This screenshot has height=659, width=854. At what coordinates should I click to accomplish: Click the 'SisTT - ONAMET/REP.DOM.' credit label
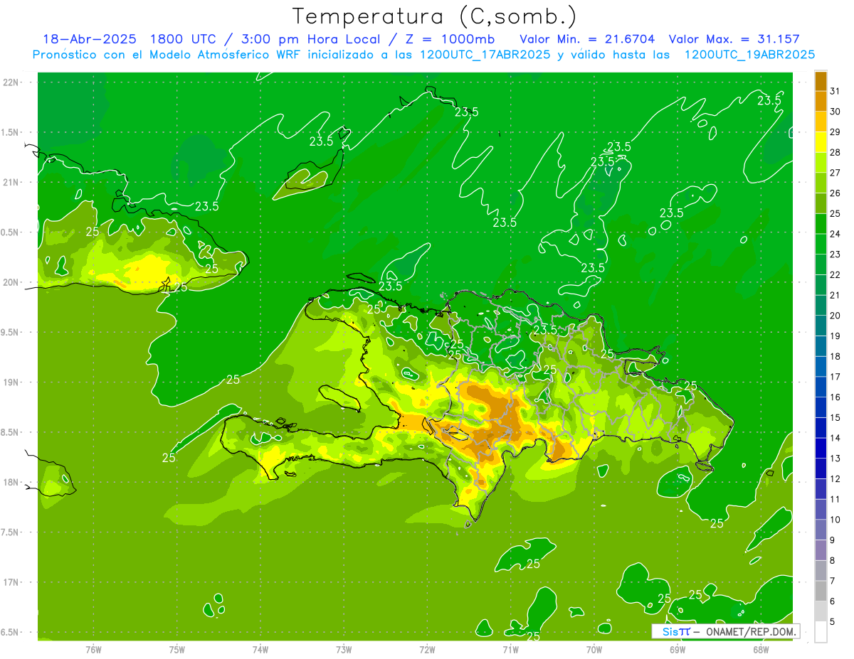tap(726, 631)
